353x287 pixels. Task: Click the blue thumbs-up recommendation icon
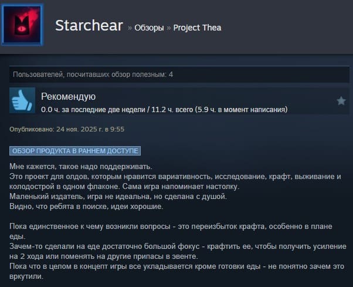pyautogui.click(x=22, y=100)
